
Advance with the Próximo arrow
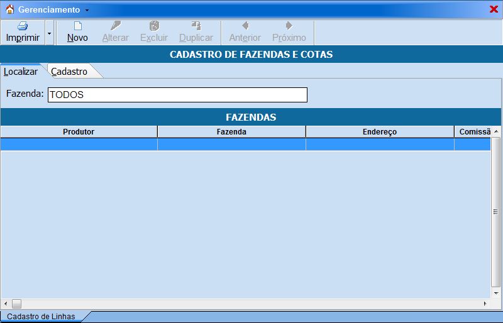[289, 26]
